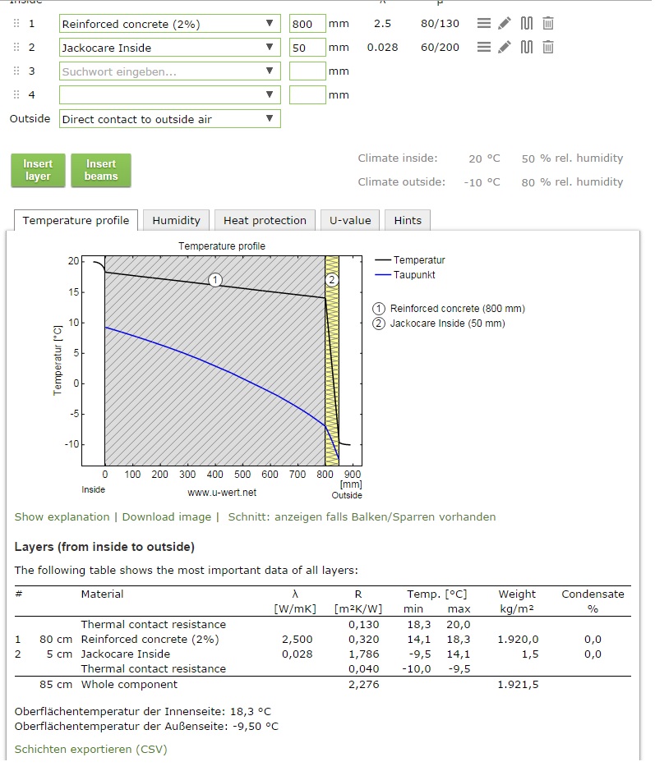Grab drag handle of layer 1
655x771 pixels.
click(16, 23)
